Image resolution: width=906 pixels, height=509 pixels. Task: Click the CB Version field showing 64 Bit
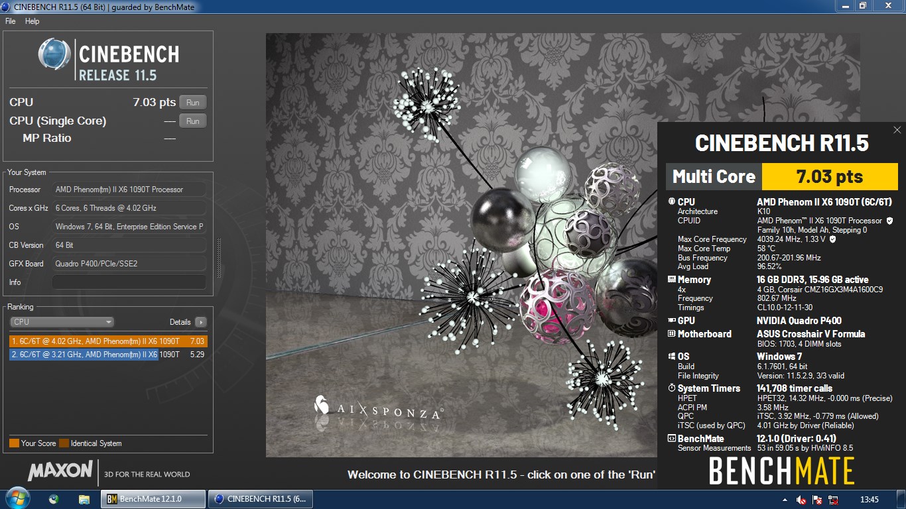click(129, 245)
